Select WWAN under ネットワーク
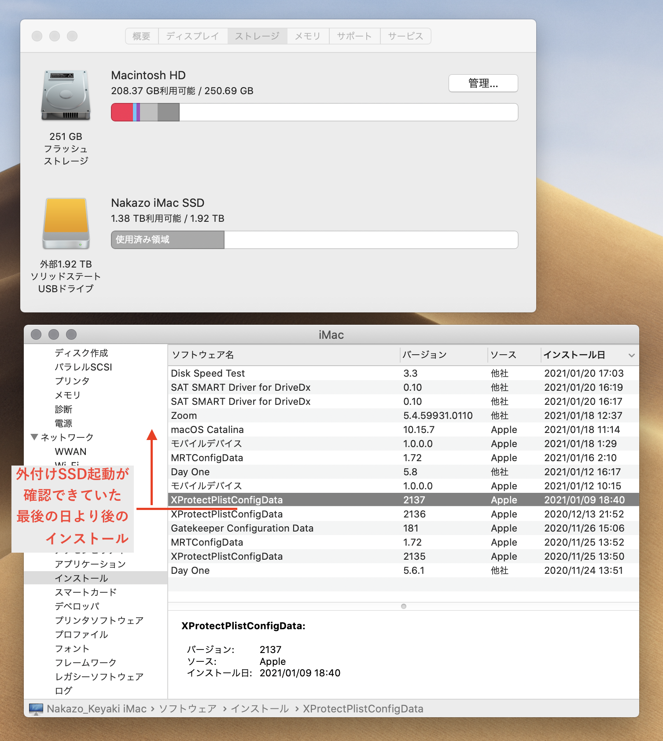 coord(71,451)
